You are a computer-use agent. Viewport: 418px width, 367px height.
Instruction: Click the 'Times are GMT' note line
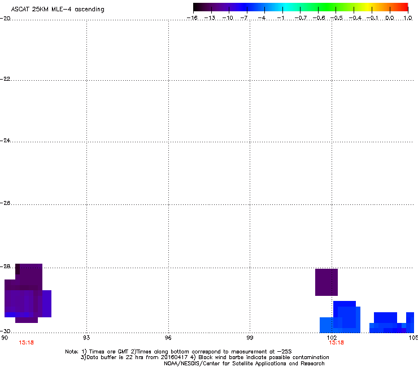[178, 352]
